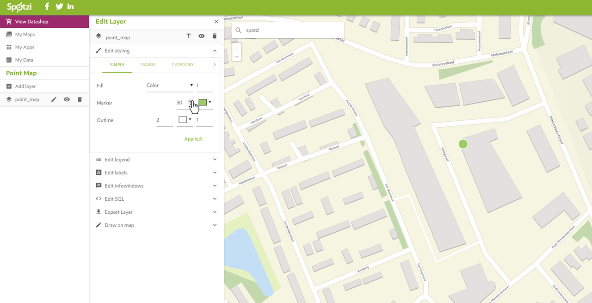Expand the Export Layer section
This screenshot has width=592, height=303.
pyautogui.click(x=156, y=212)
